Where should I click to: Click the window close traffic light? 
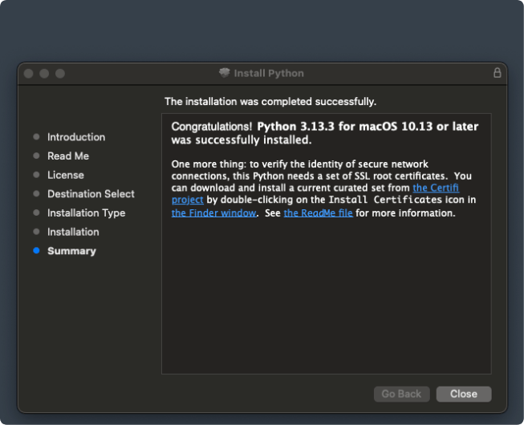point(28,74)
